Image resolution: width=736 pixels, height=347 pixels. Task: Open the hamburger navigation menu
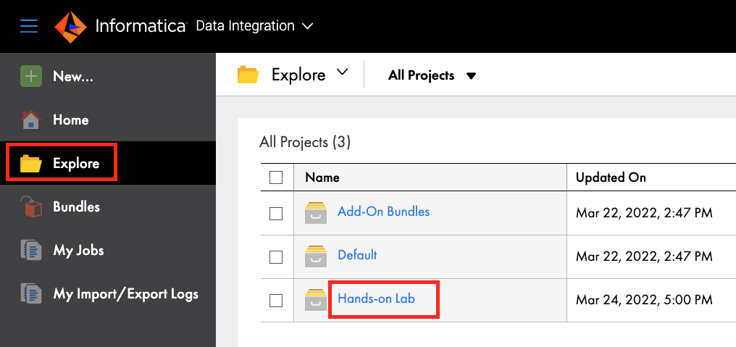(29, 26)
